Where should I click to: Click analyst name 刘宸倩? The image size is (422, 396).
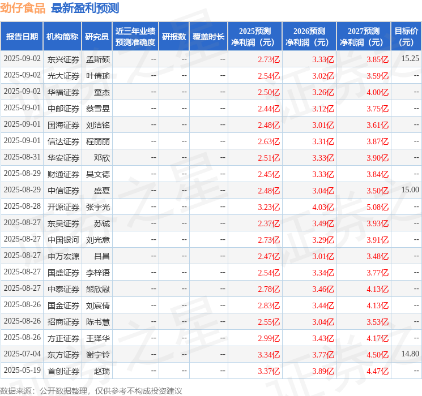coord(98,305)
